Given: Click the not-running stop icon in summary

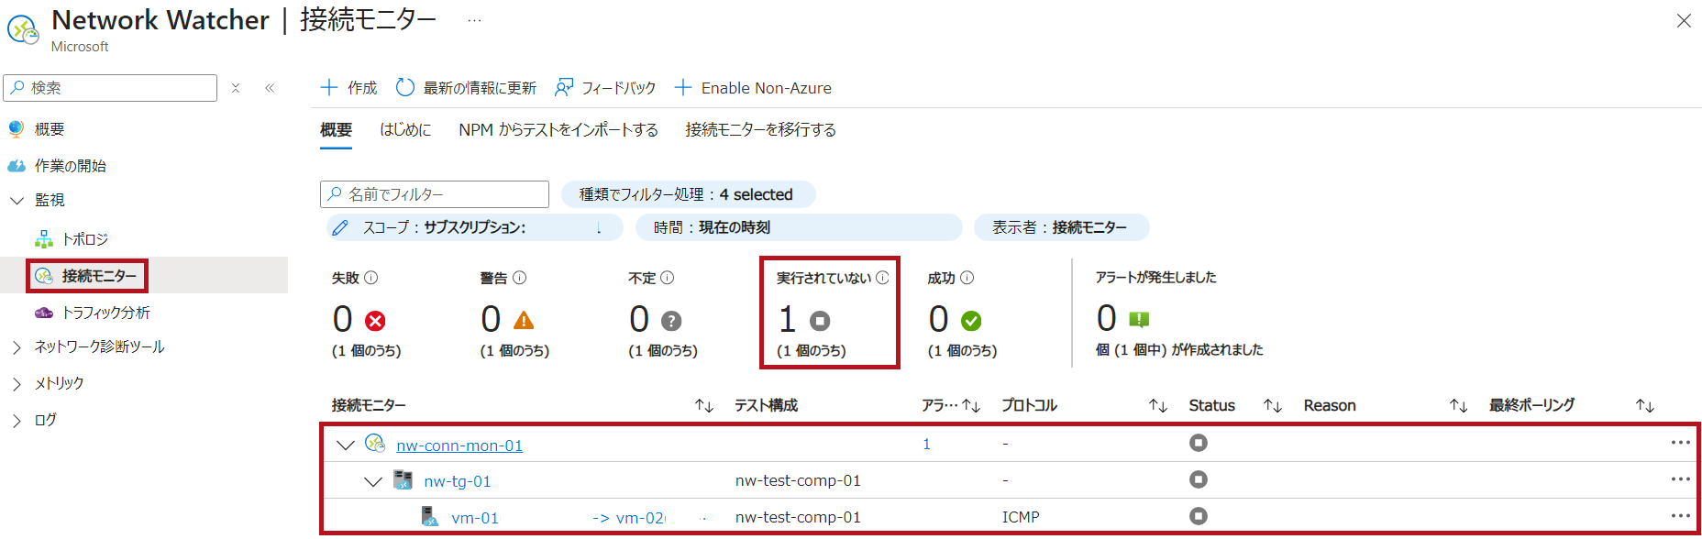Looking at the screenshot, I should pos(820,321).
